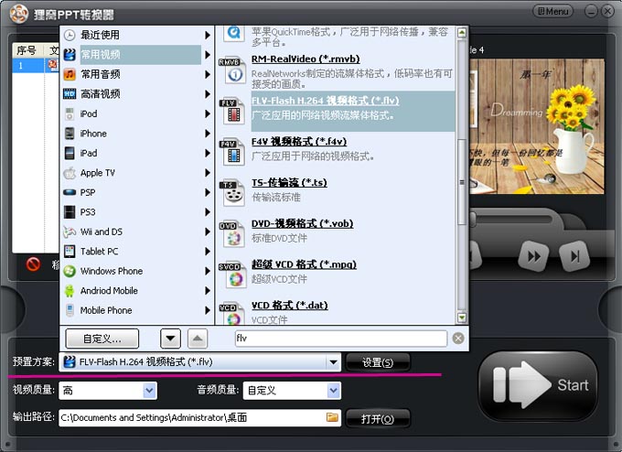Click the 自定义... custom button
This screenshot has width=622, height=452.
pos(102,339)
